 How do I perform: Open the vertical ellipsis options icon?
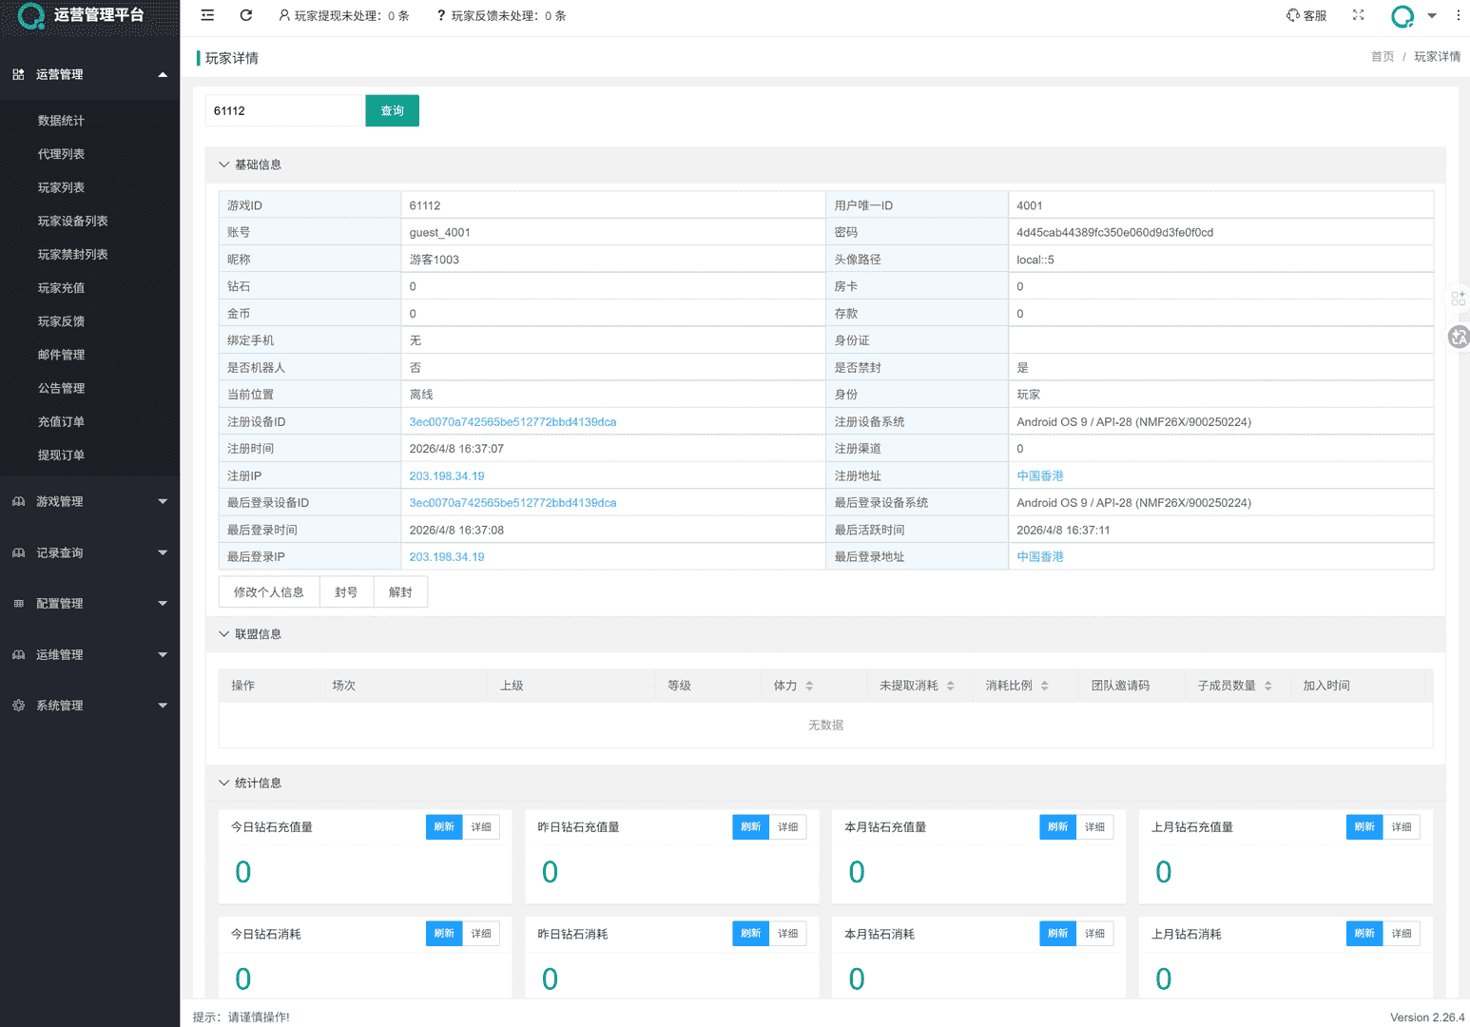[1458, 15]
